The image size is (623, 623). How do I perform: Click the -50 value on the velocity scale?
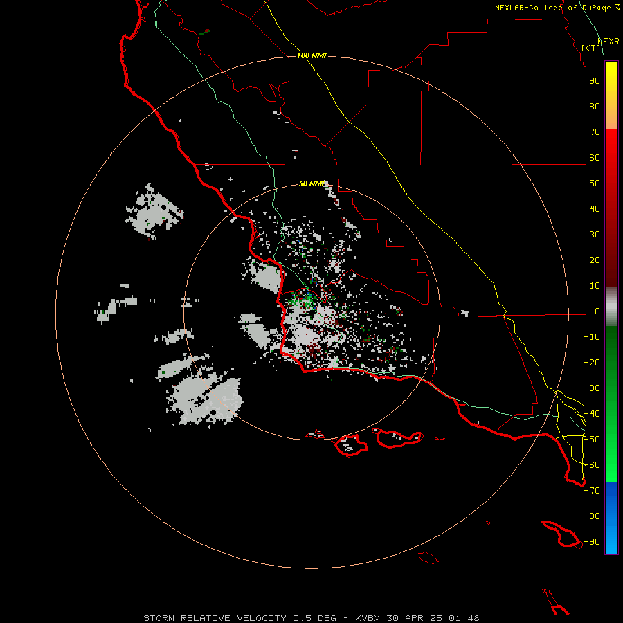592,440
